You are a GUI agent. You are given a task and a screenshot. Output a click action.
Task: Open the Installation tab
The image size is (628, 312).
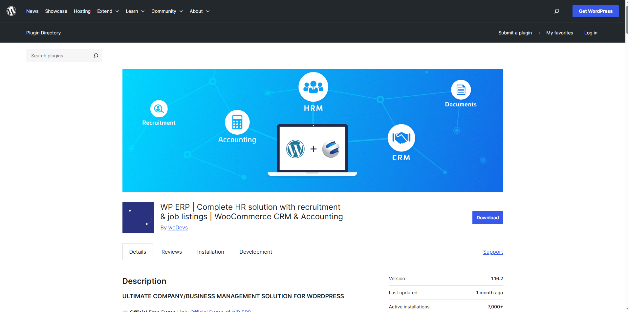pos(210,252)
